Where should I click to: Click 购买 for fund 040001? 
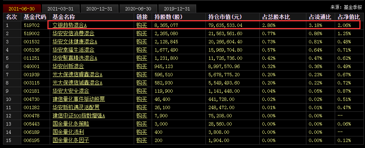pyautogui.click(x=142, y=67)
